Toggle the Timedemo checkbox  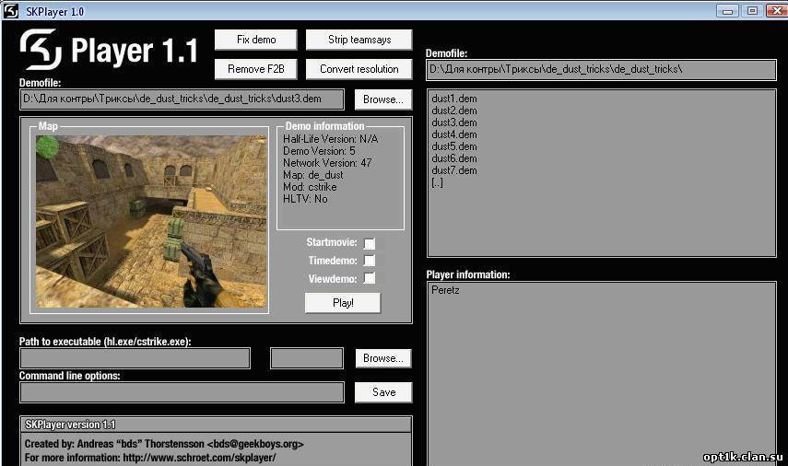tap(370, 261)
